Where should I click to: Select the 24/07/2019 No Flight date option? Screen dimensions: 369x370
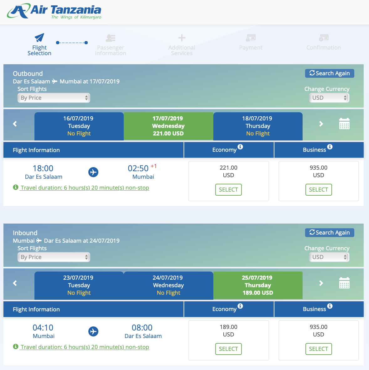[168, 285]
